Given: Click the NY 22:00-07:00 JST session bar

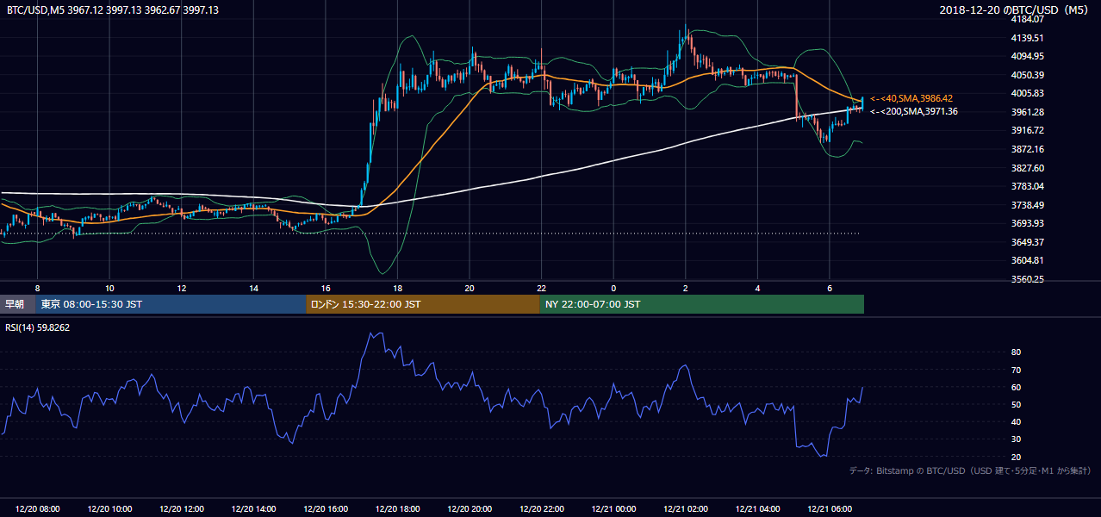Looking at the screenshot, I should tap(702, 304).
